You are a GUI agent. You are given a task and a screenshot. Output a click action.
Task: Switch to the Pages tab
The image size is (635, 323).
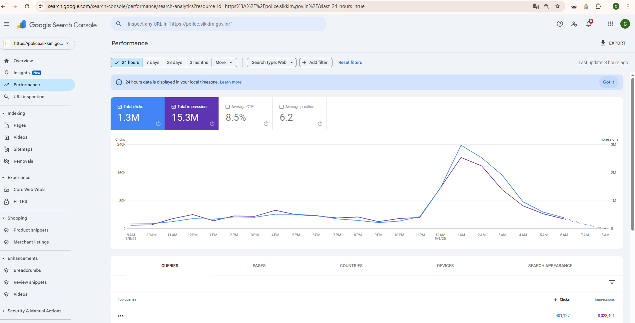click(x=259, y=266)
